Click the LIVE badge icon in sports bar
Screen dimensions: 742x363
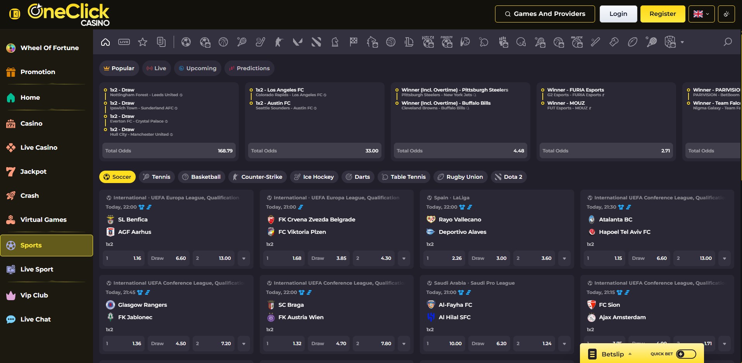click(124, 42)
